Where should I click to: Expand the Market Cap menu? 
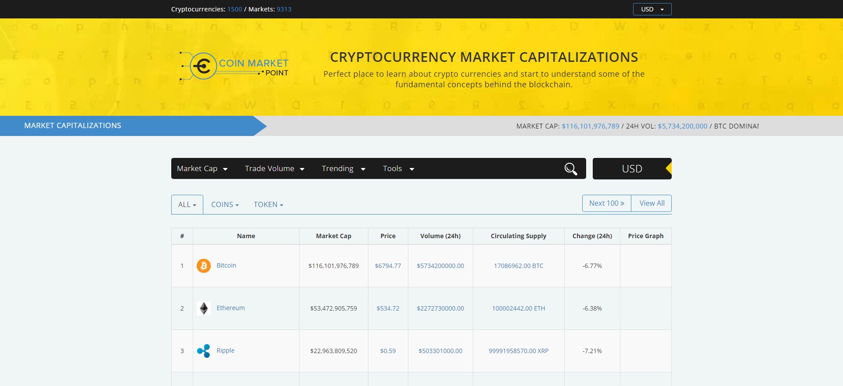coord(202,169)
